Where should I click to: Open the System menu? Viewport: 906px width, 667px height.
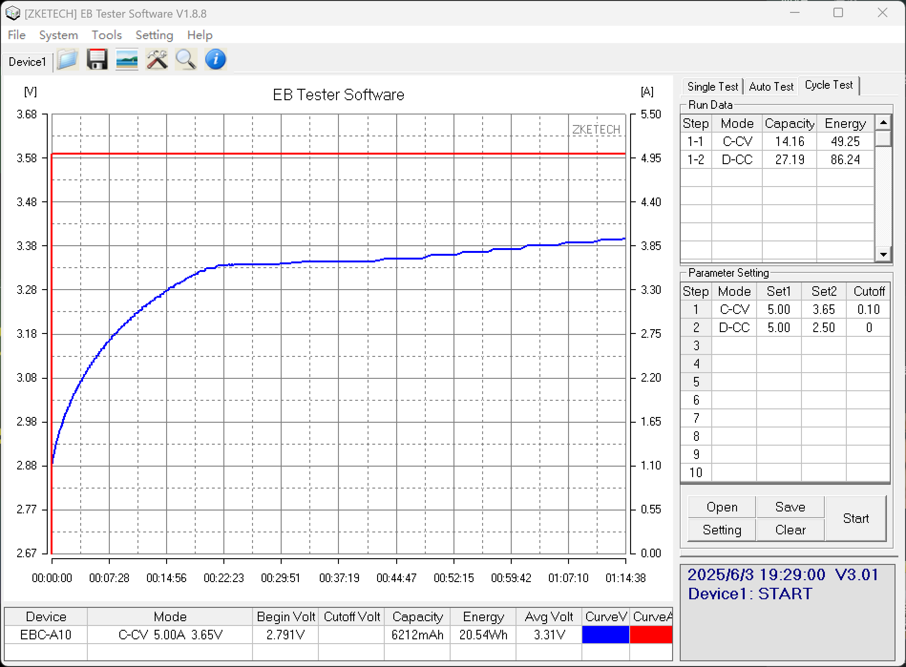[x=58, y=35]
